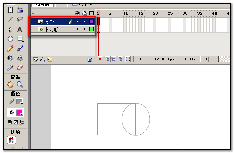Swap stroke and fill colors

[22, 122]
